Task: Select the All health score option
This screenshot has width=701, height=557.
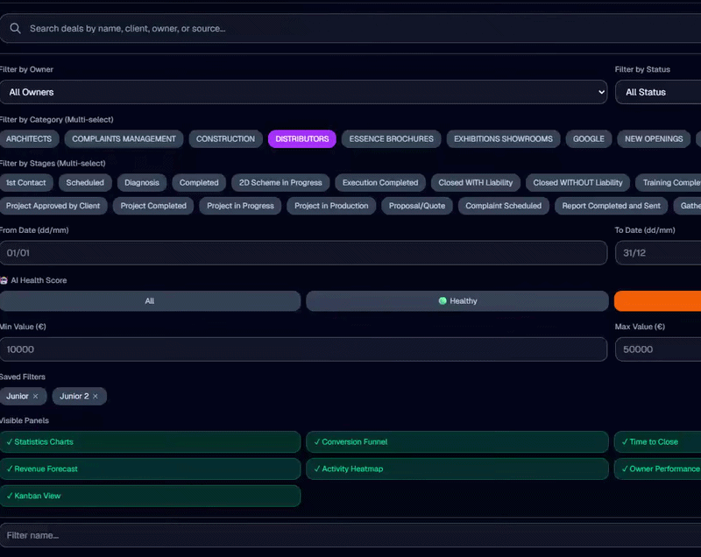Action: 150,301
